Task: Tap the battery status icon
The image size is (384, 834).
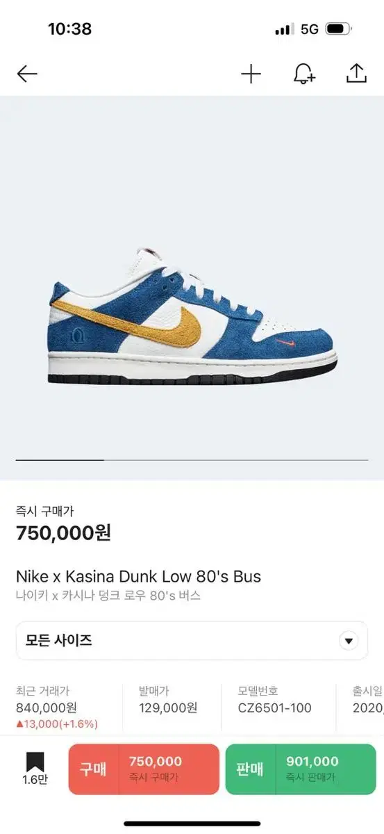Action: point(338,29)
